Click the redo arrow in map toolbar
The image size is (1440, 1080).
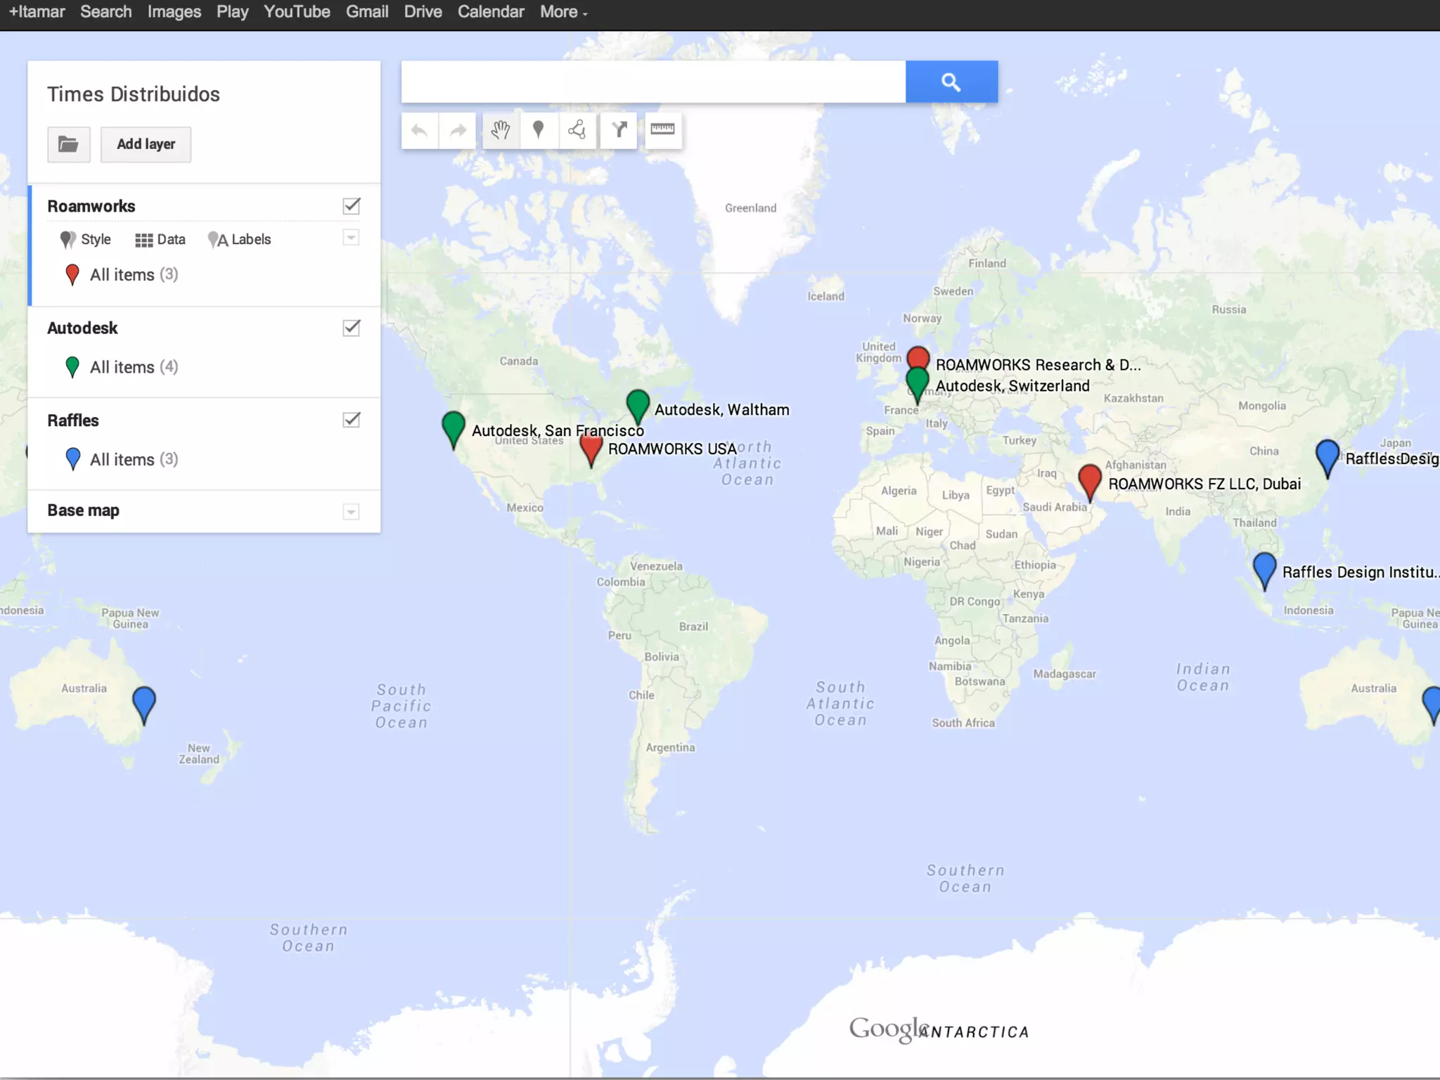(x=458, y=131)
